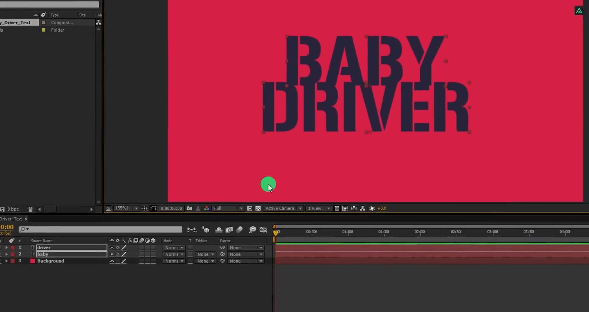Open the magnification 55% dropdown
Viewport: 589px width, 312px height.
127,209
